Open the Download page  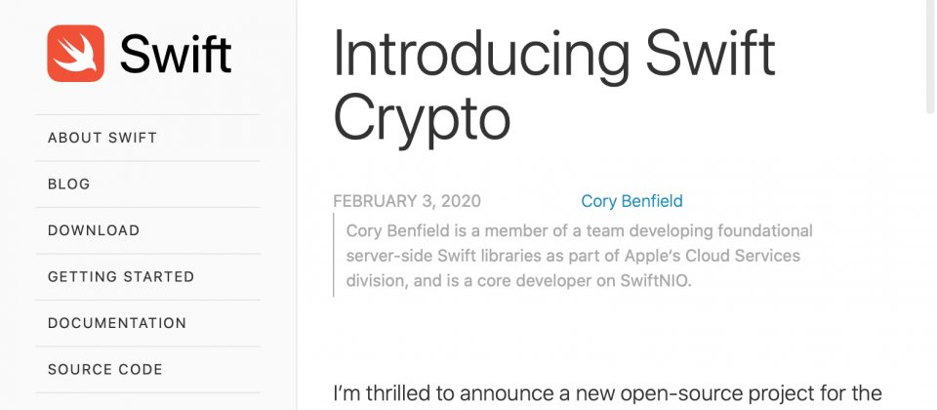[94, 230]
